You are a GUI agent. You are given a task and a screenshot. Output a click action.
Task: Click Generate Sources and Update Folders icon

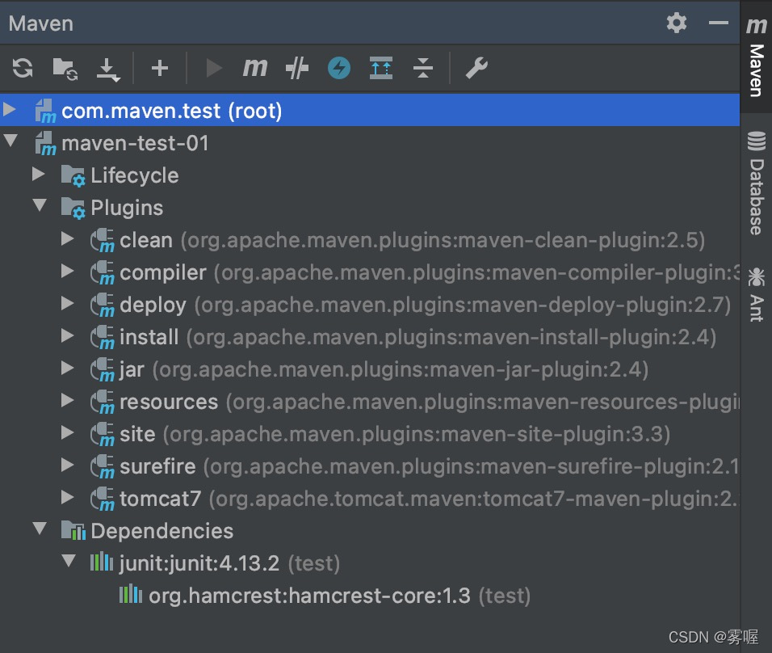[65, 68]
